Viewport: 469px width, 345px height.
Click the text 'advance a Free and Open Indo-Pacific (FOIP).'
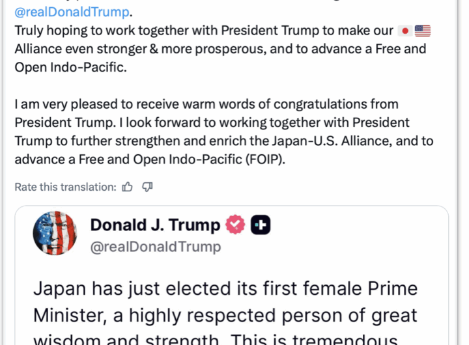pos(150,159)
